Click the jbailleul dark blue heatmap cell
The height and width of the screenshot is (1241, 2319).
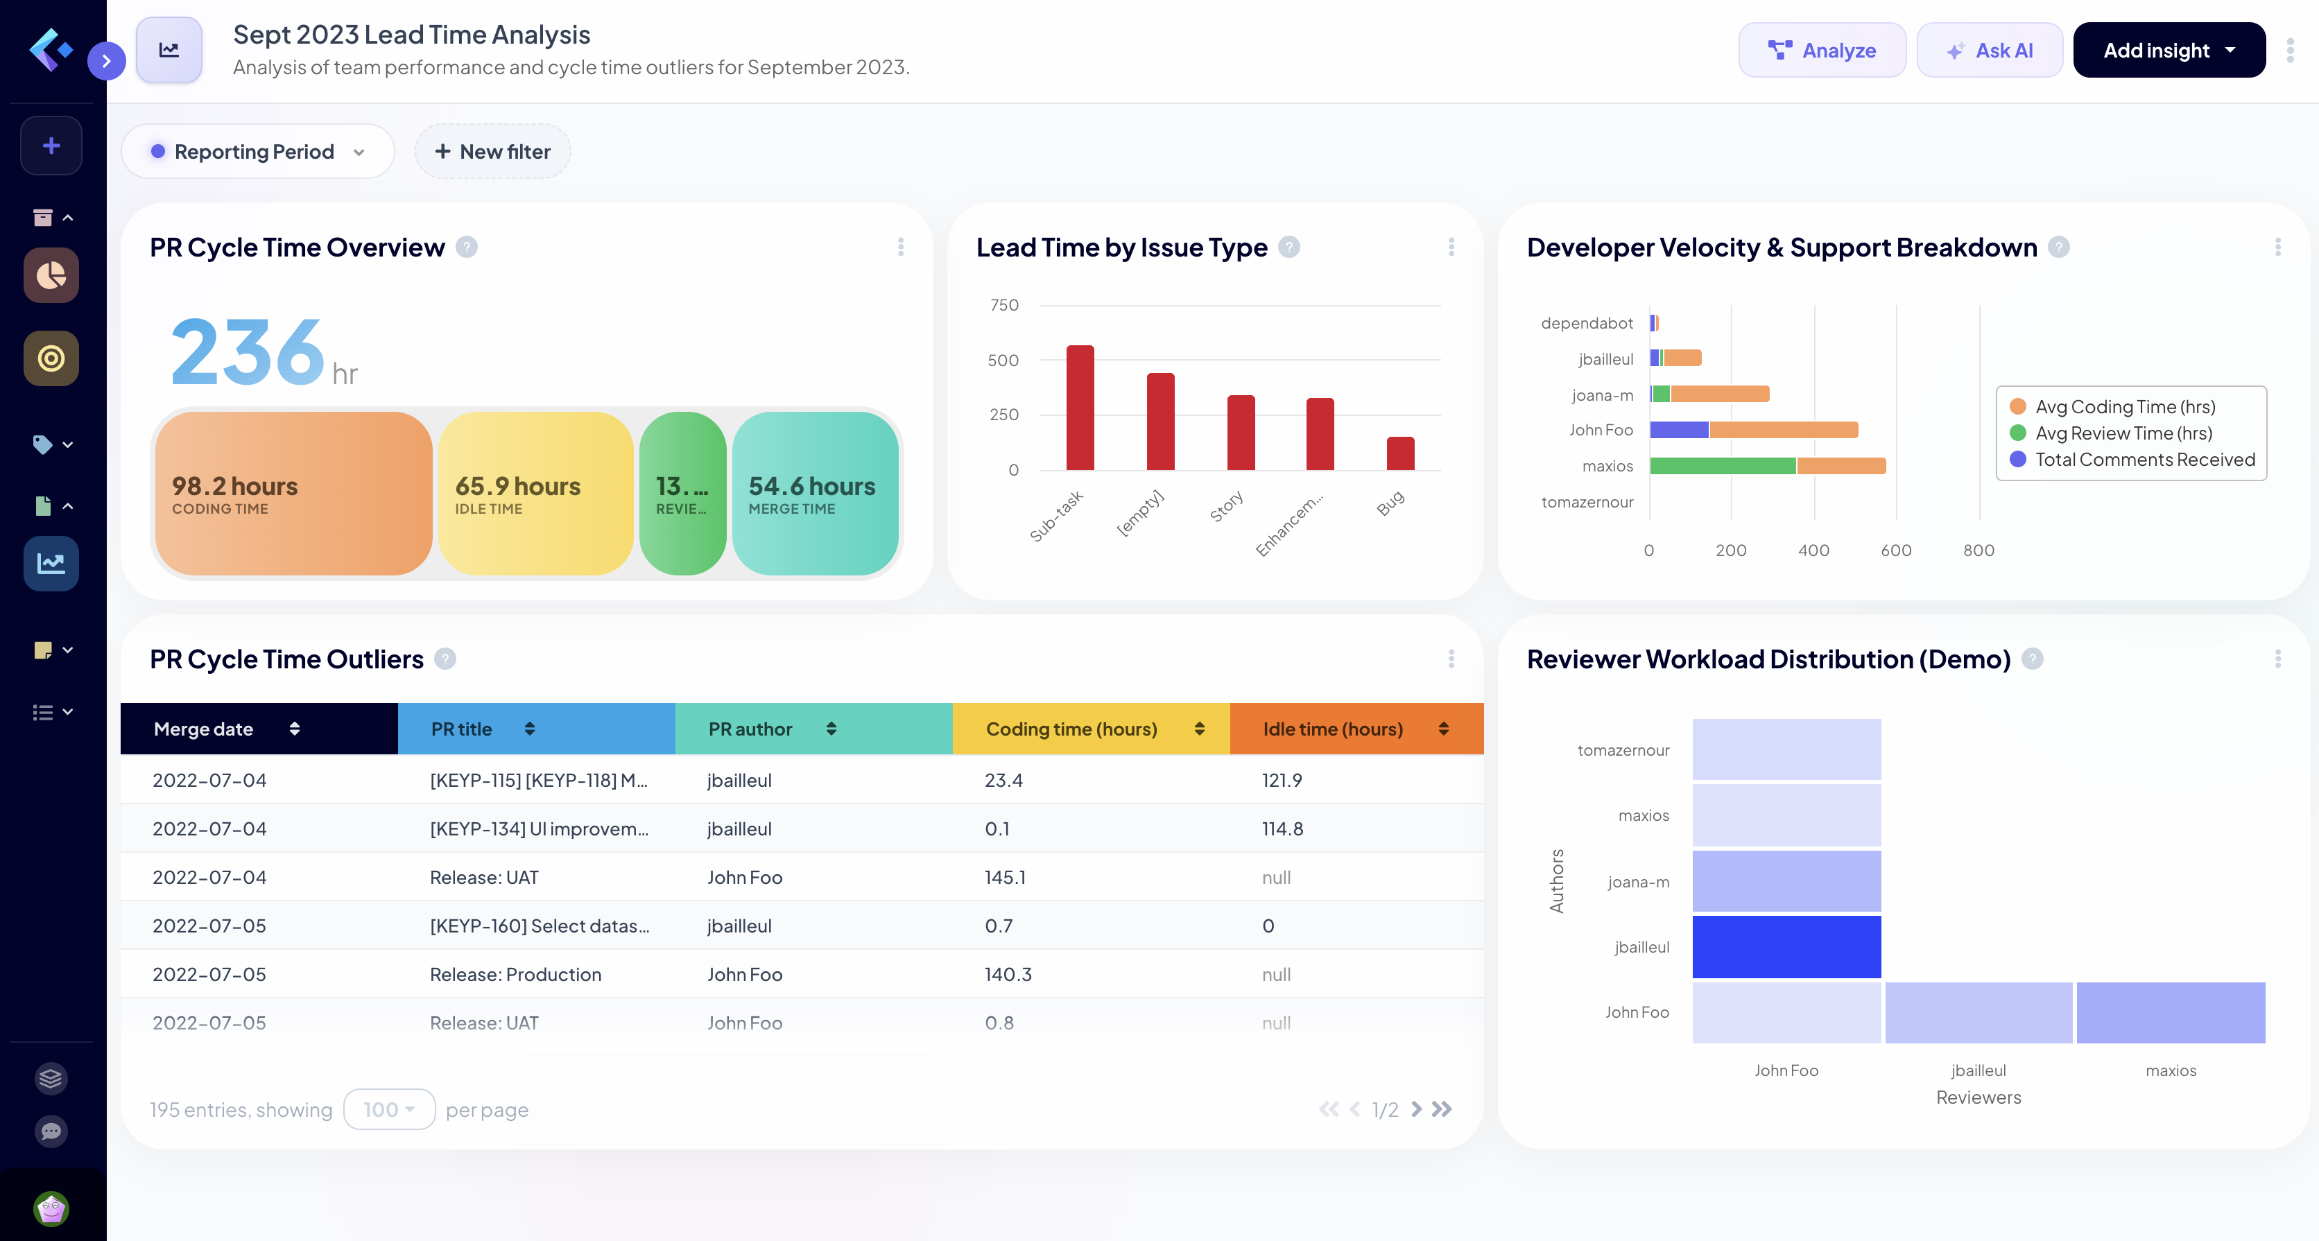1786,947
